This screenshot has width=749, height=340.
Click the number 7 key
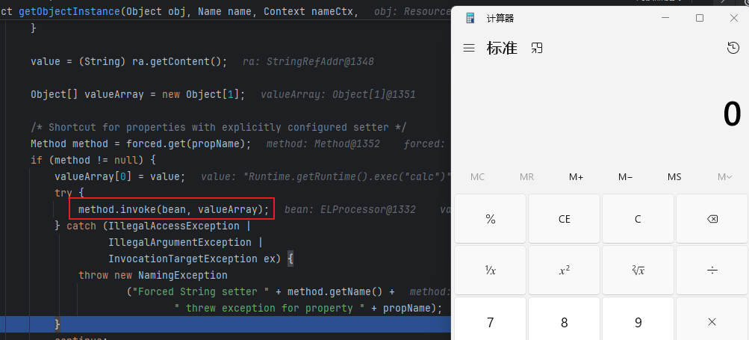(x=490, y=322)
